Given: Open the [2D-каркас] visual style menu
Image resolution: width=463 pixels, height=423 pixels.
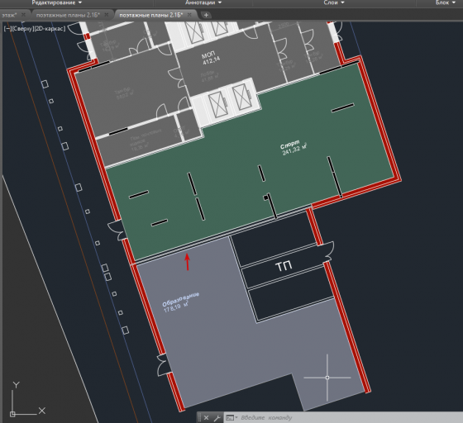Looking at the screenshot, I should click(50, 29).
